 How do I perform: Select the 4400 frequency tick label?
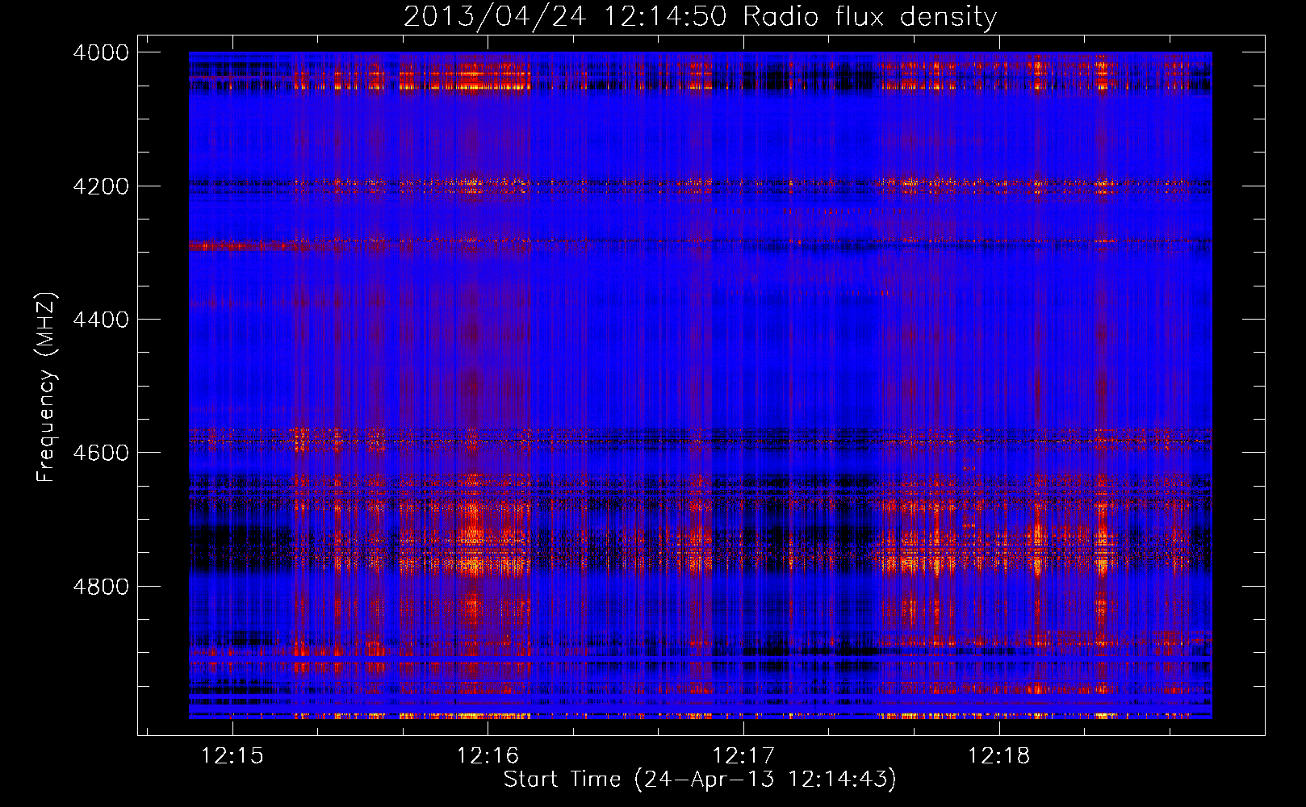pos(101,320)
